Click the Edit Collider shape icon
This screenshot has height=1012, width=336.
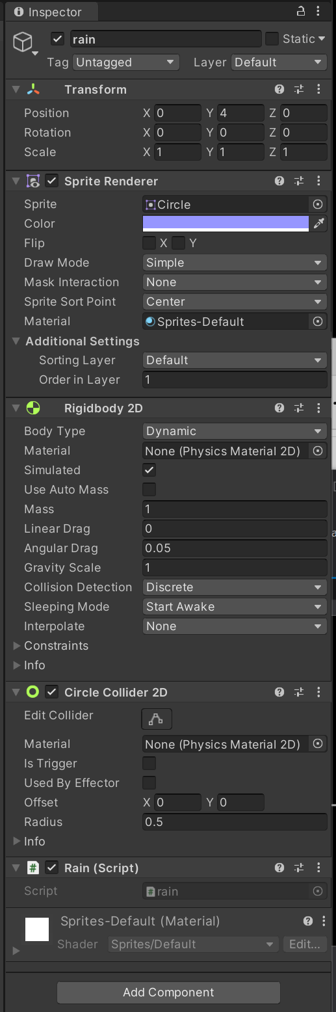[x=157, y=719]
